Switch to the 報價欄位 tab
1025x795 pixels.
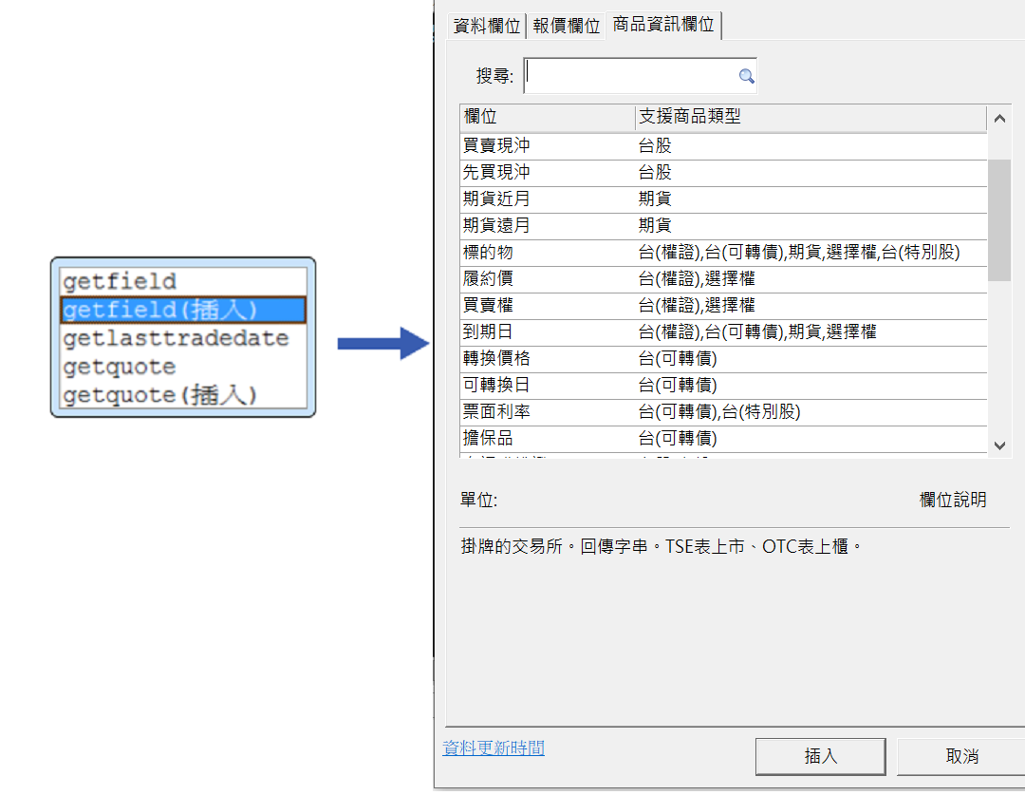[566, 27]
